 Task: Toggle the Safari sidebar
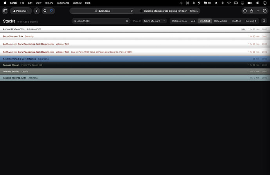coord(5,11)
